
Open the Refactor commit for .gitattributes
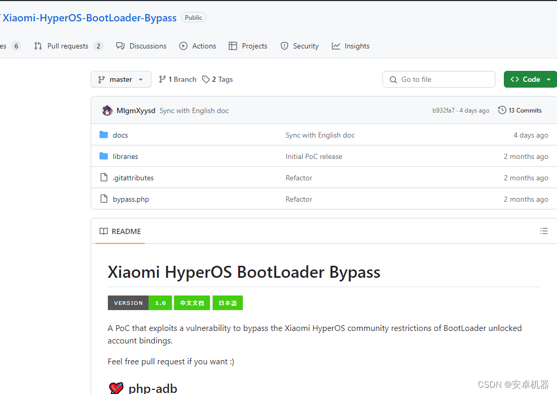pos(299,178)
